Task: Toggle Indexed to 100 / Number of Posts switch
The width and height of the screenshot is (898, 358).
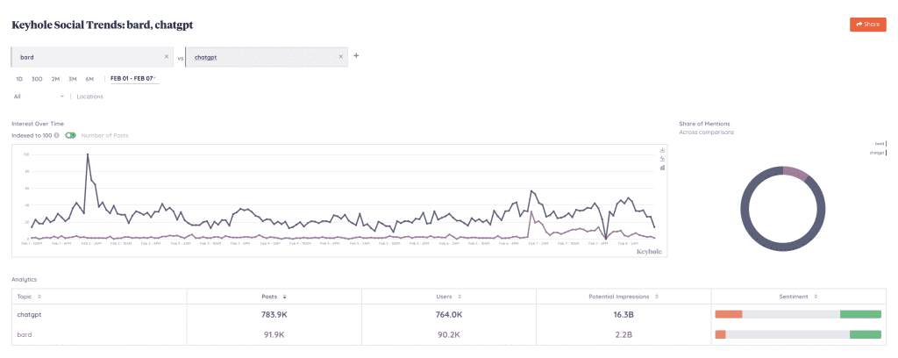Action: click(x=71, y=136)
